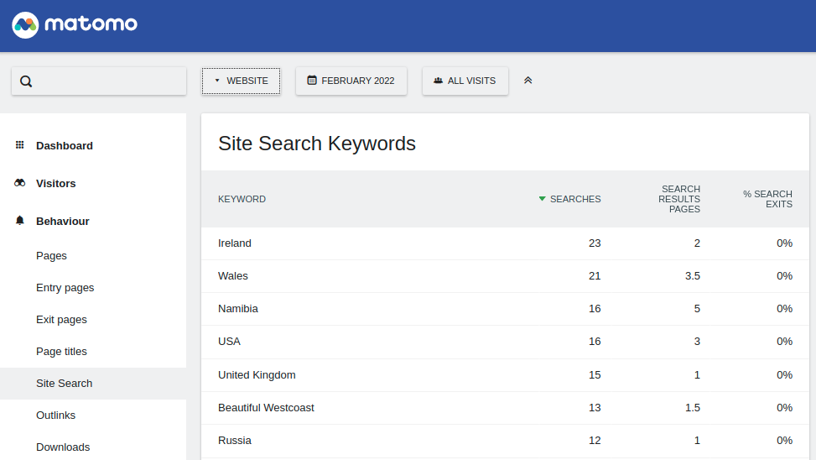Image resolution: width=816 pixels, height=460 pixels.
Task: Click the Dashboard grid icon
Action: pos(20,145)
